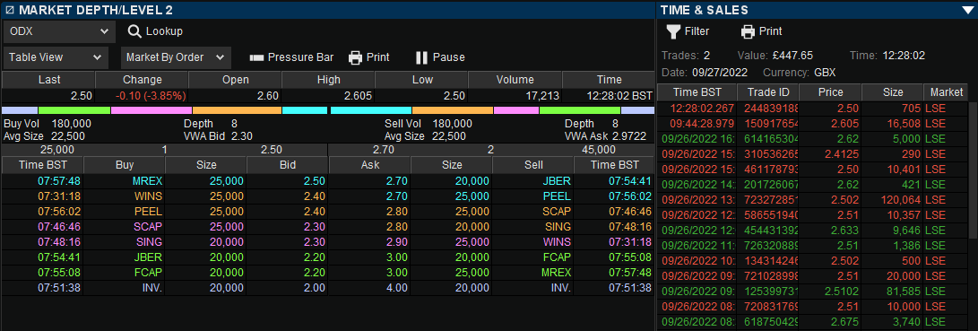Click the Buy column header
The height and width of the screenshot is (331, 978).
(x=124, y=165)
